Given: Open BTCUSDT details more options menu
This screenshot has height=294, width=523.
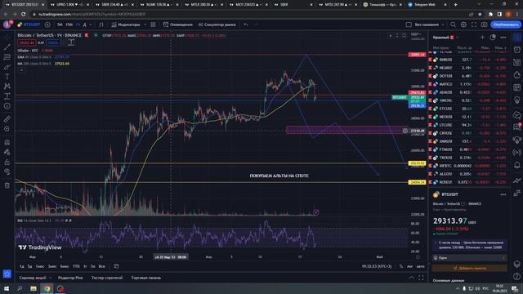Looking at the screenshot, I should 503,194.
